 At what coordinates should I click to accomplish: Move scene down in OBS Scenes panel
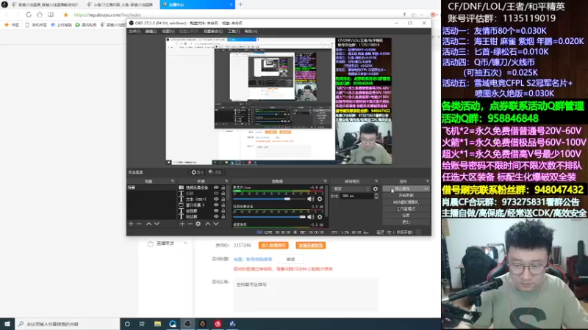[157, 224]
